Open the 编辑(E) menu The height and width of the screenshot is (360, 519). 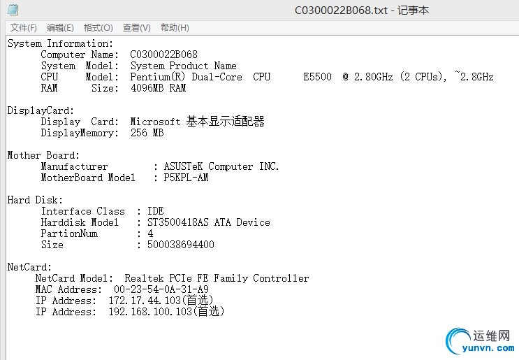60,28
